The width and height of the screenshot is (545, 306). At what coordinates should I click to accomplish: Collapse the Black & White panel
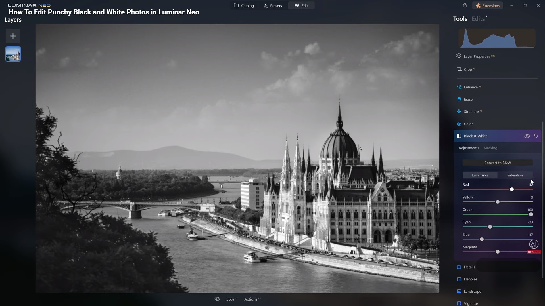click(476, 136)
